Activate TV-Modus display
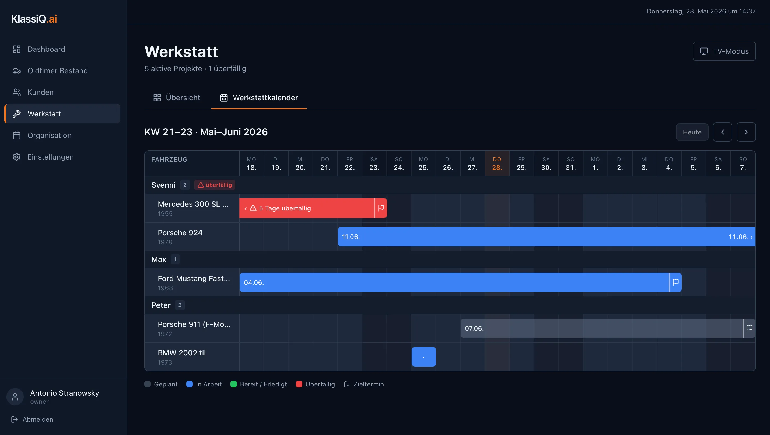This screenshot has width=770, height=435. tap(724, 51)
